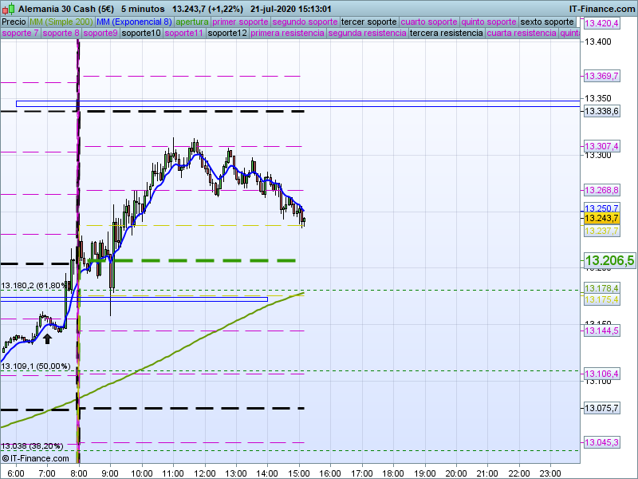Click the black up arrow marker on the chart
Image resolution: width=638 pixels, height=479 pixels.
(47, 338)
